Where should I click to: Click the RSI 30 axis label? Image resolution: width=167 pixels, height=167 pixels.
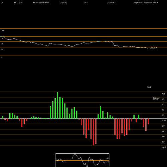click(x=2, y=49)
